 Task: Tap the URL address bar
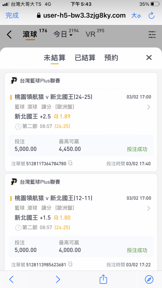[81, 16]
